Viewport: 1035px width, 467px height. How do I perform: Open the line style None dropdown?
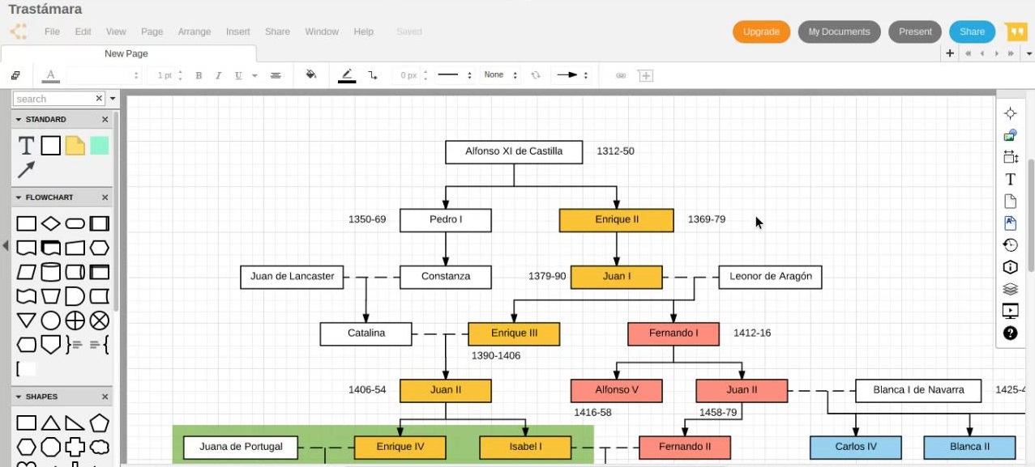tap(502, 74)
